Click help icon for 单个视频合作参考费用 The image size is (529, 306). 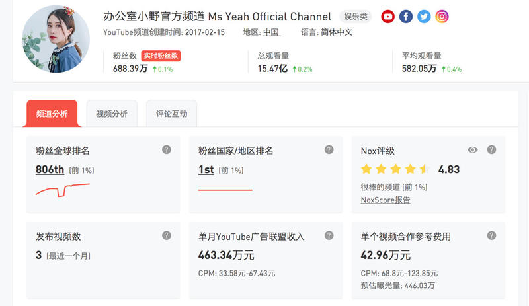point(491,235)
